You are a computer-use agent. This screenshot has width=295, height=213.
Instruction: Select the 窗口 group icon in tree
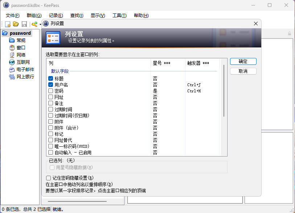(x=12, y=47)
